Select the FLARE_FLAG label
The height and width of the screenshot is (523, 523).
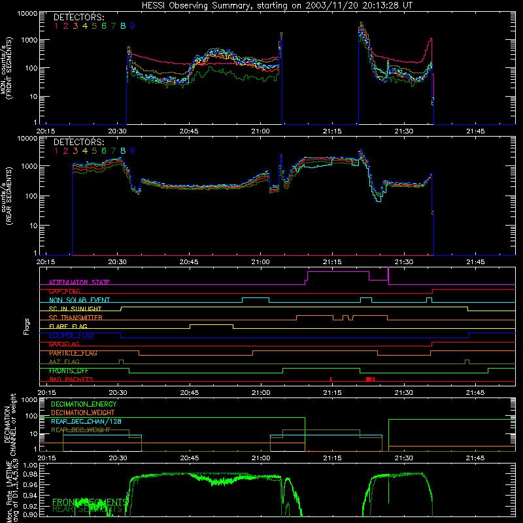[68, 326]
